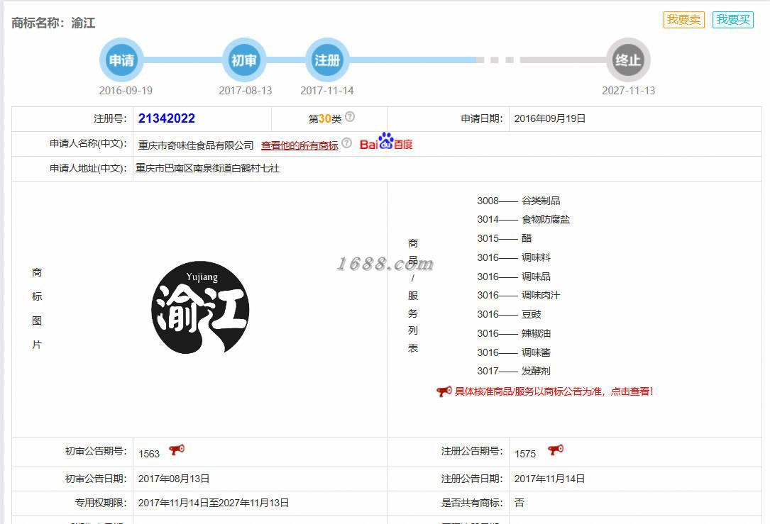Click exclusive period 2017年11月14日至2027年11月13日
The width and height of the screenshot is (770, 524).
[214, 503]
